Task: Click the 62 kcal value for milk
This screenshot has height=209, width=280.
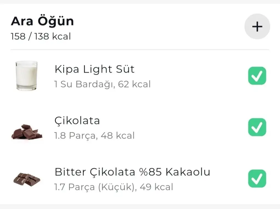Action: [135, 84]
